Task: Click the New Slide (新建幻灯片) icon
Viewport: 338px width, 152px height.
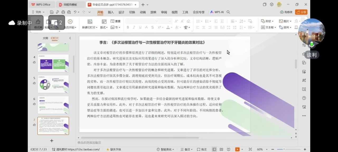Action: (x=90, y=22)
